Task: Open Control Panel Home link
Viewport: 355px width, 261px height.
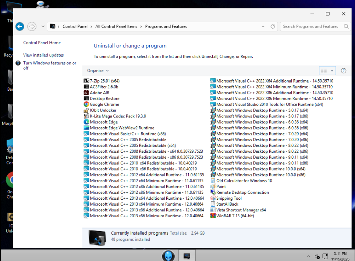Action: pos(42,43)
